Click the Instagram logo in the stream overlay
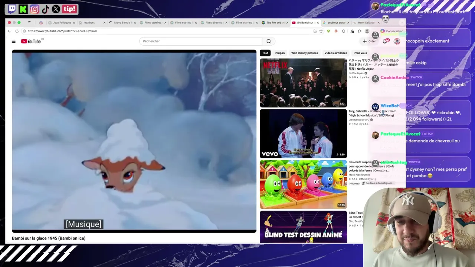The width and height of the screenshot is (475, 267). click(34, 9)
